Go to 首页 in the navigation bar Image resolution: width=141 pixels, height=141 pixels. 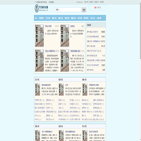click(x=36, y=18)
